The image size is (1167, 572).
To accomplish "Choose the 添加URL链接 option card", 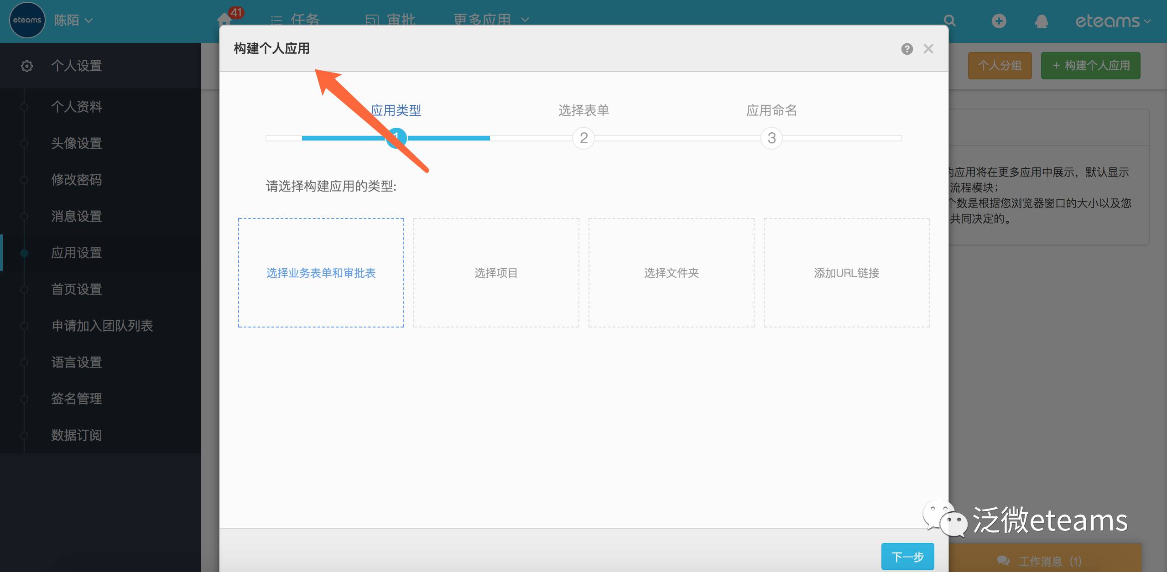I will (846, 273).
